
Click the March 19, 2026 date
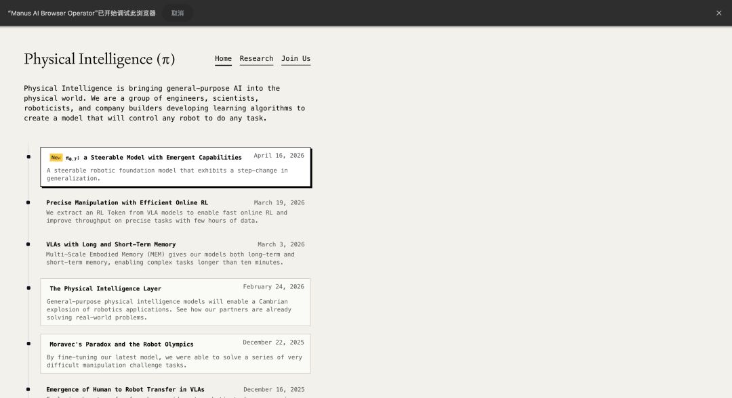pyautogui.click(x=279, y=203)
